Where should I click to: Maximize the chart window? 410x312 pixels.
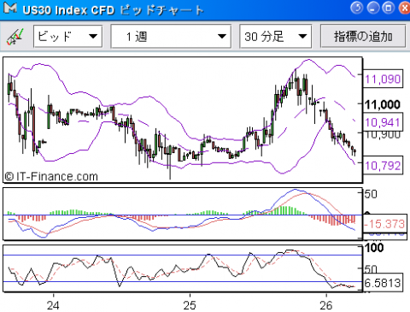click(388, 8)
